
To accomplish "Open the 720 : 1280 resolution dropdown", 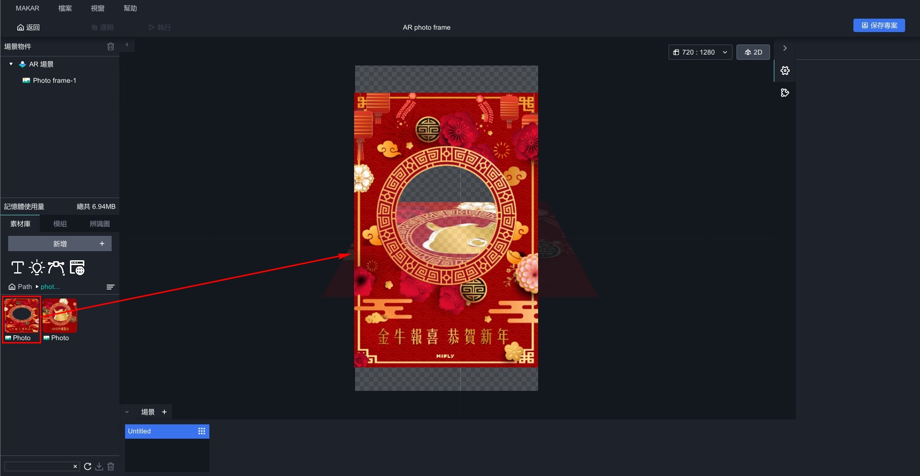I will click(700, 52).
